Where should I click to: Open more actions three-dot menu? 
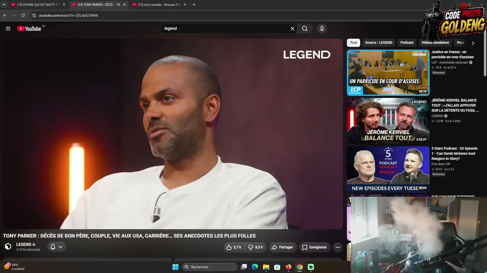[337, 247]
